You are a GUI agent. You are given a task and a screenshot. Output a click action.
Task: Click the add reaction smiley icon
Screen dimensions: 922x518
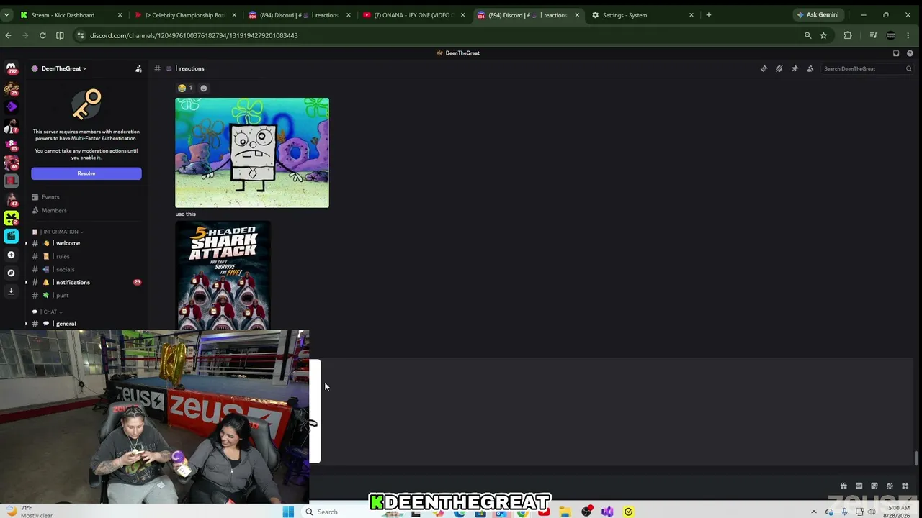203,88
